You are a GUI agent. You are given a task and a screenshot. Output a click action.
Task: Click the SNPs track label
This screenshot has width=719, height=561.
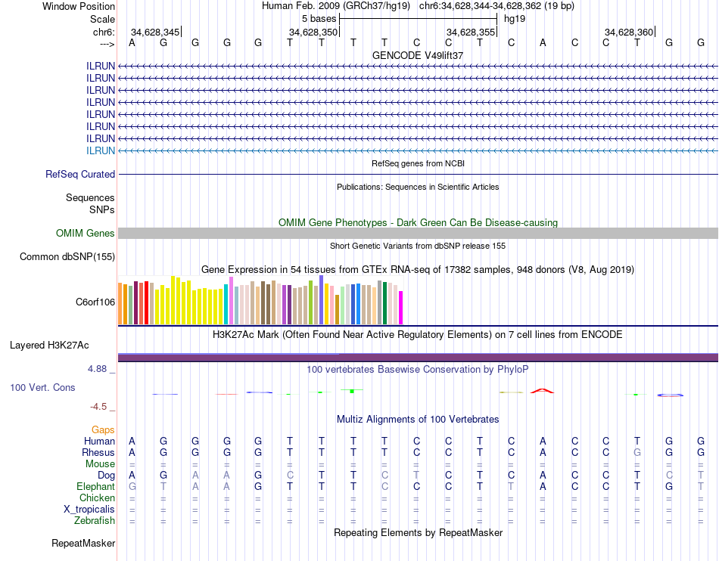(x=102, y=209)
